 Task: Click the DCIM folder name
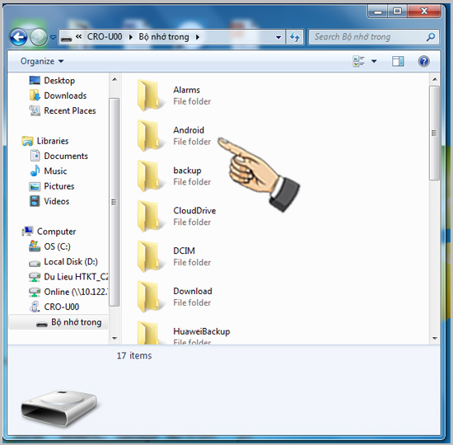click(x=184, y=251)
